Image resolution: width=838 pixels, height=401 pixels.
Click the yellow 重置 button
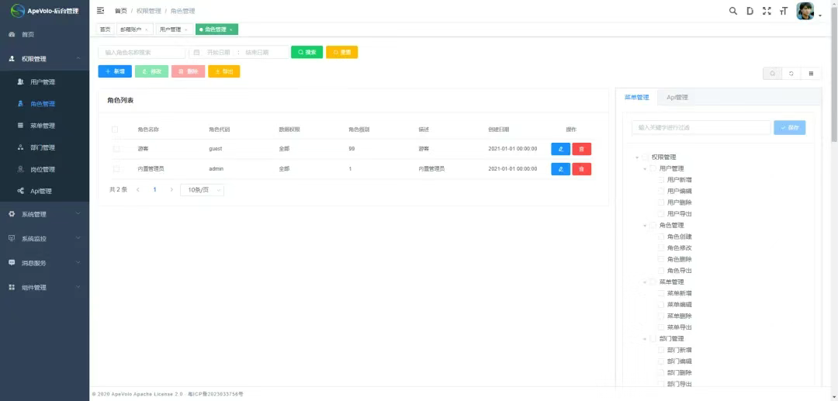pos(341,52)
